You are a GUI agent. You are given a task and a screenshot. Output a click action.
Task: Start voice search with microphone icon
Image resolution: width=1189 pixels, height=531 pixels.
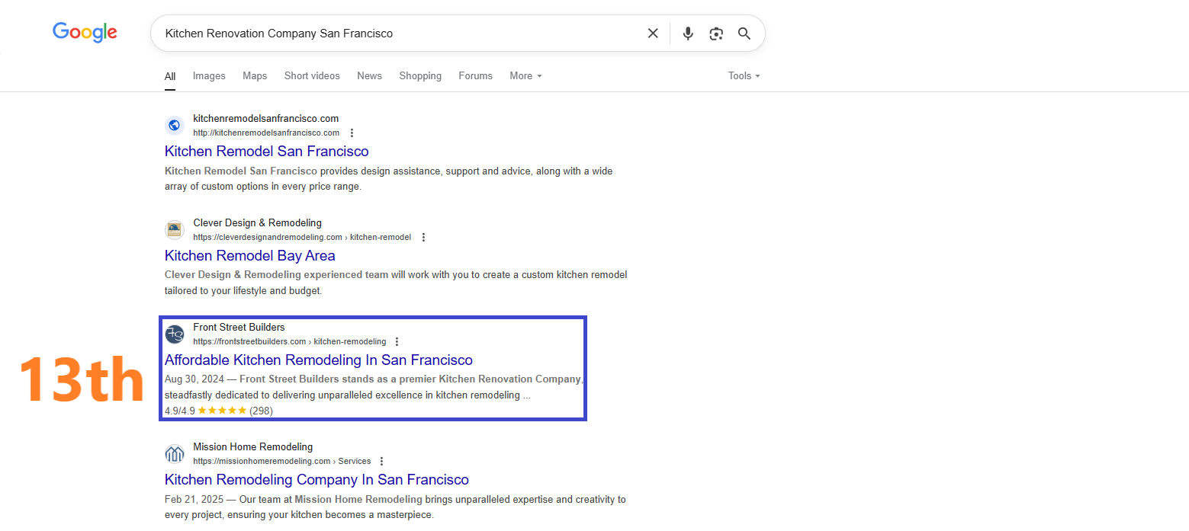click(688, 34)
